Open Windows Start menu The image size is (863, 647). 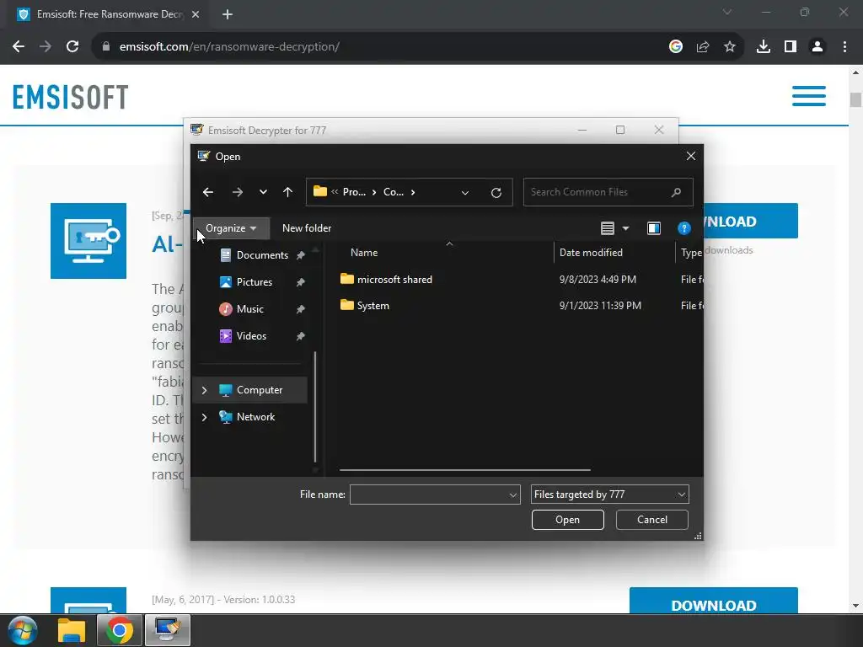tap(23, 630)
